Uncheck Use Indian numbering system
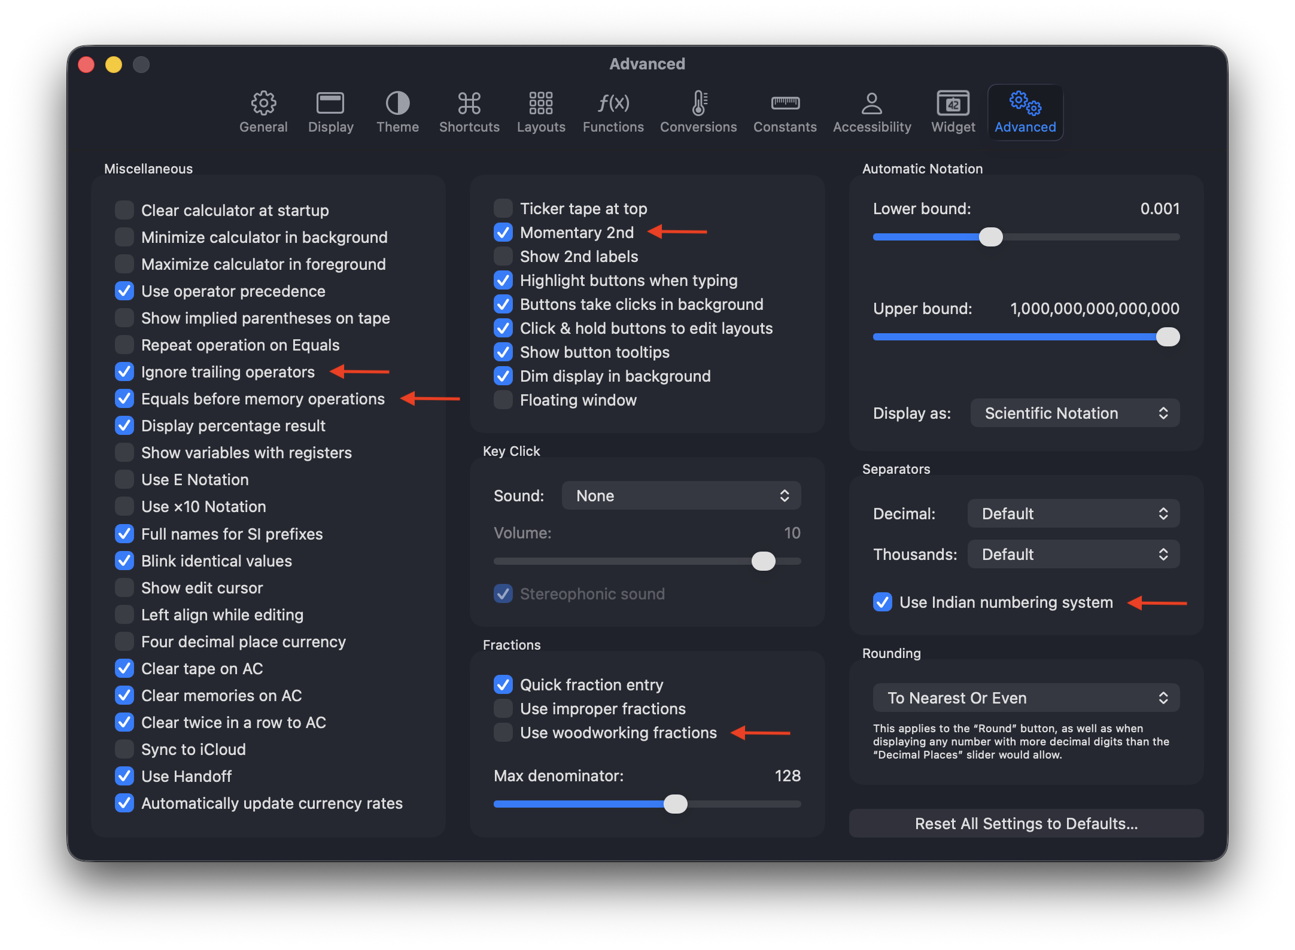 coord(883,602)
